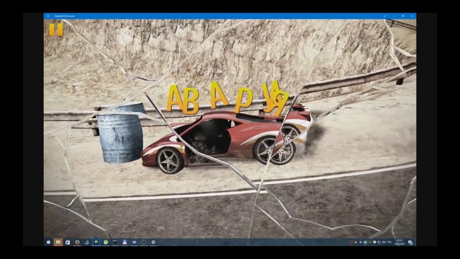
Task: Open the green uTorrent taskbar icon
Action: (x=106, y=242)
